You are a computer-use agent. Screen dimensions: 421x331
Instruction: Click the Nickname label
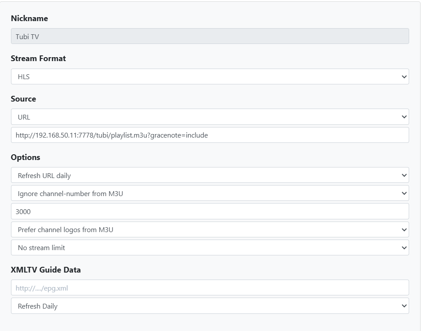click(x=29, y=18)
